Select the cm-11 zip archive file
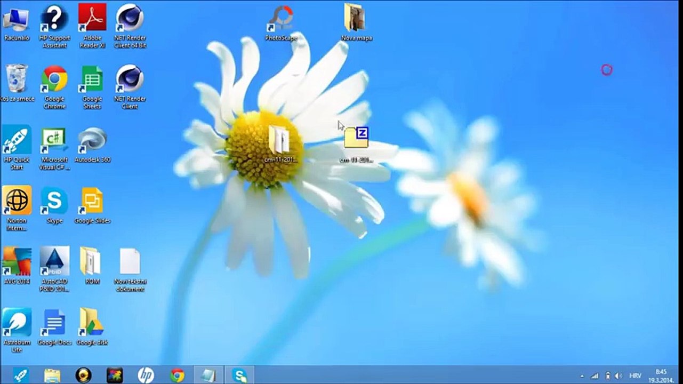 (x=356, y=145)
